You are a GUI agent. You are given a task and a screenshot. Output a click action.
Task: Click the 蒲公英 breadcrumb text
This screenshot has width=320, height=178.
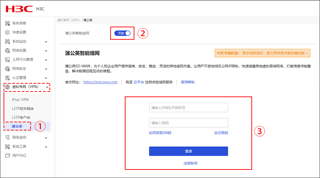point(88,20)
